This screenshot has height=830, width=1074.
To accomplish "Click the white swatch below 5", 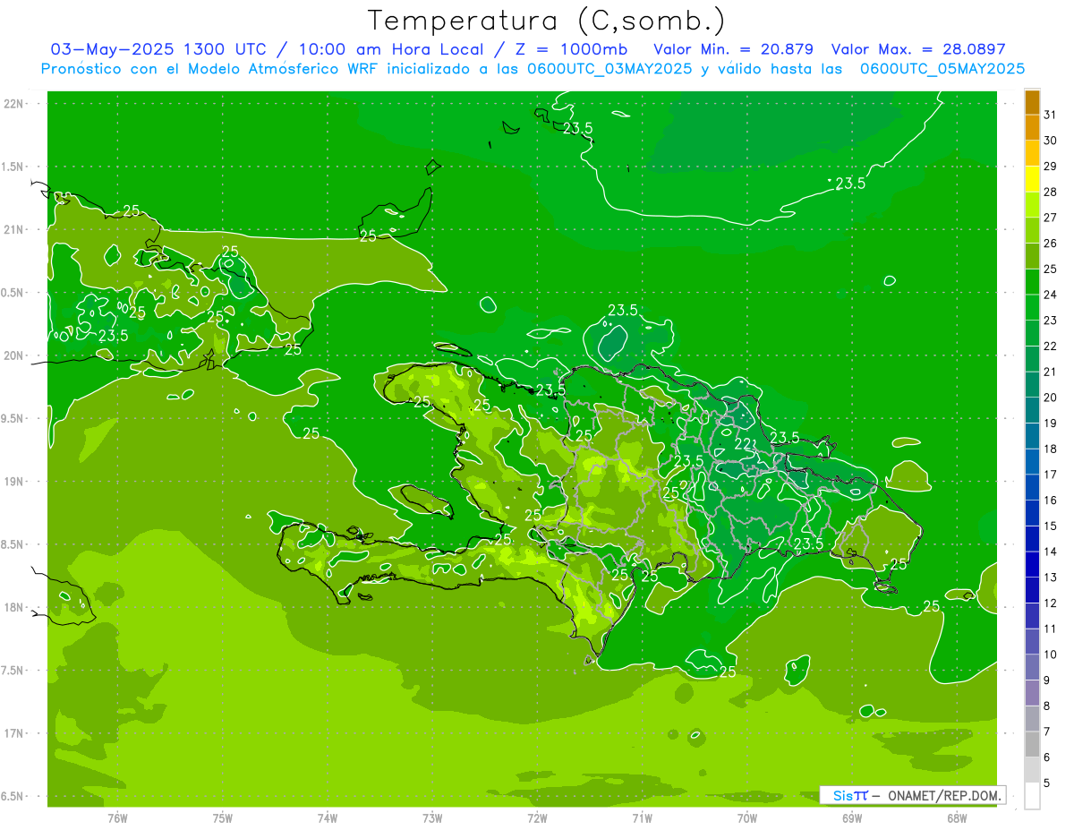I will [x=1032, y=796].
